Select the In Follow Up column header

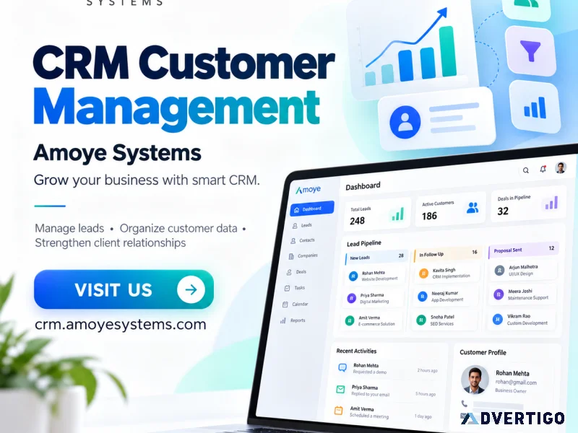tap(448, 254)
